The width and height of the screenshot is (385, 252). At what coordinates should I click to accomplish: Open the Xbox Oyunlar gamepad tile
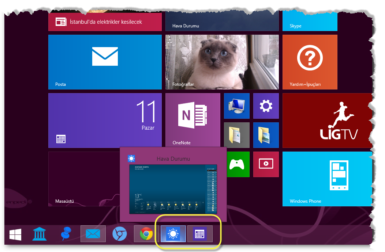[238, 164]
